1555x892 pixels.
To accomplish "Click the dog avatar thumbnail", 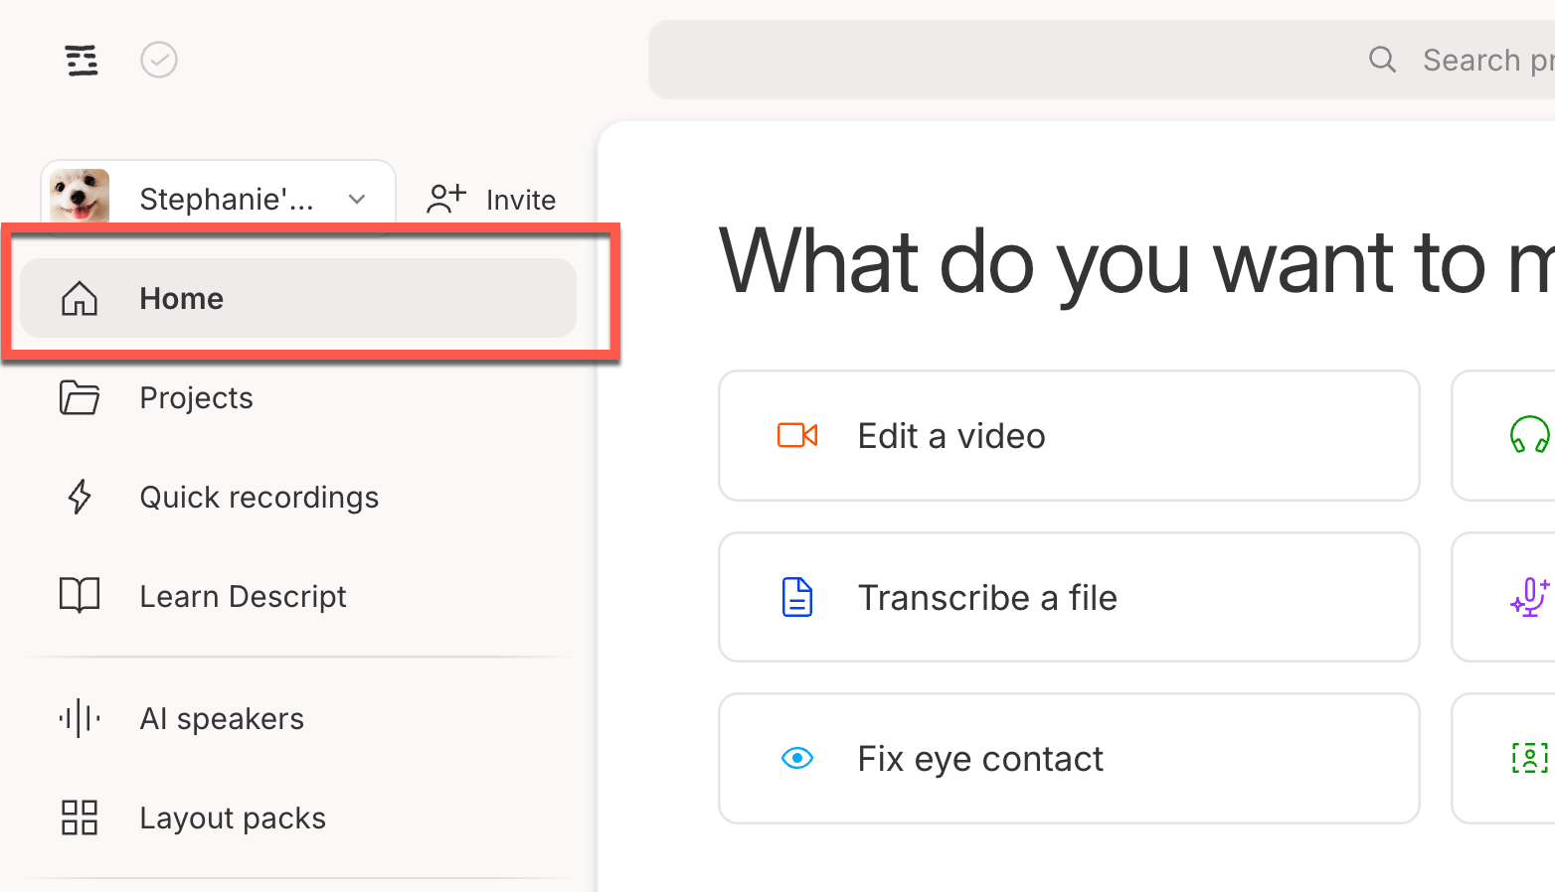I will [80, 196].
